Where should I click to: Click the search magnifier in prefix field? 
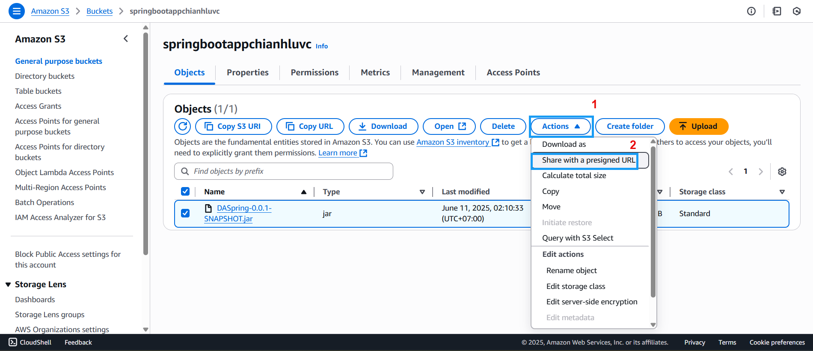(185, 171)
